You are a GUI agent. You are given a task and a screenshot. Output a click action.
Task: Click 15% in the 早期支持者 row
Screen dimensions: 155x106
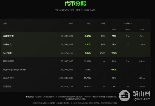(114, 36)
